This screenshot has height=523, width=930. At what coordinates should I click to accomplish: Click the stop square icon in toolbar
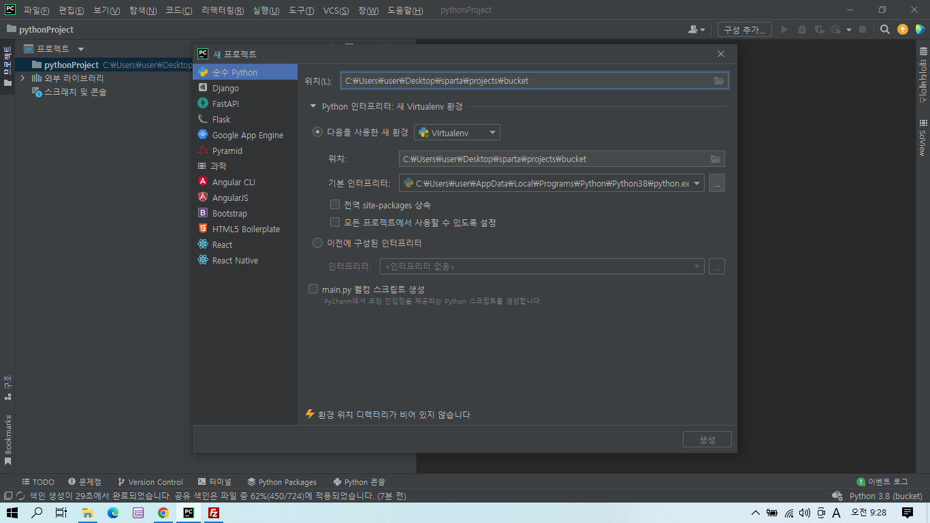(x=863, y=29)
